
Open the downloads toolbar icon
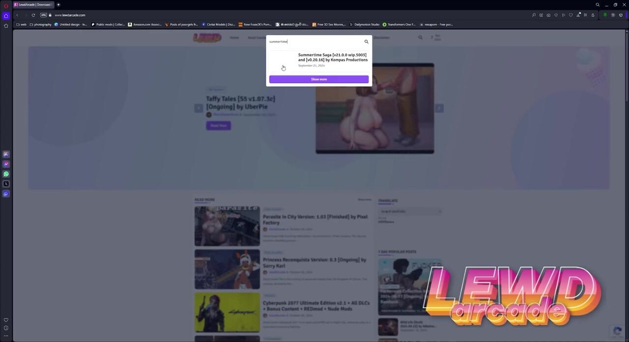pos(578,15)
